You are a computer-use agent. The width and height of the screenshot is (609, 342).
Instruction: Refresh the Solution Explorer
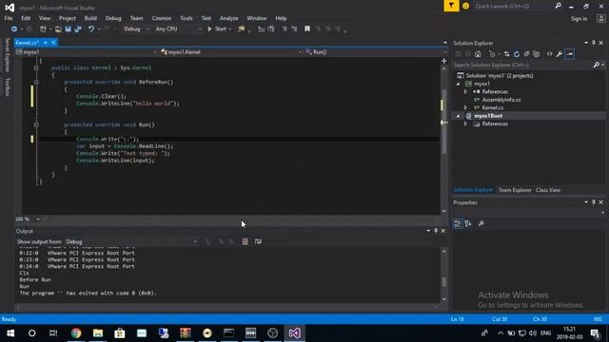[517, 54]
